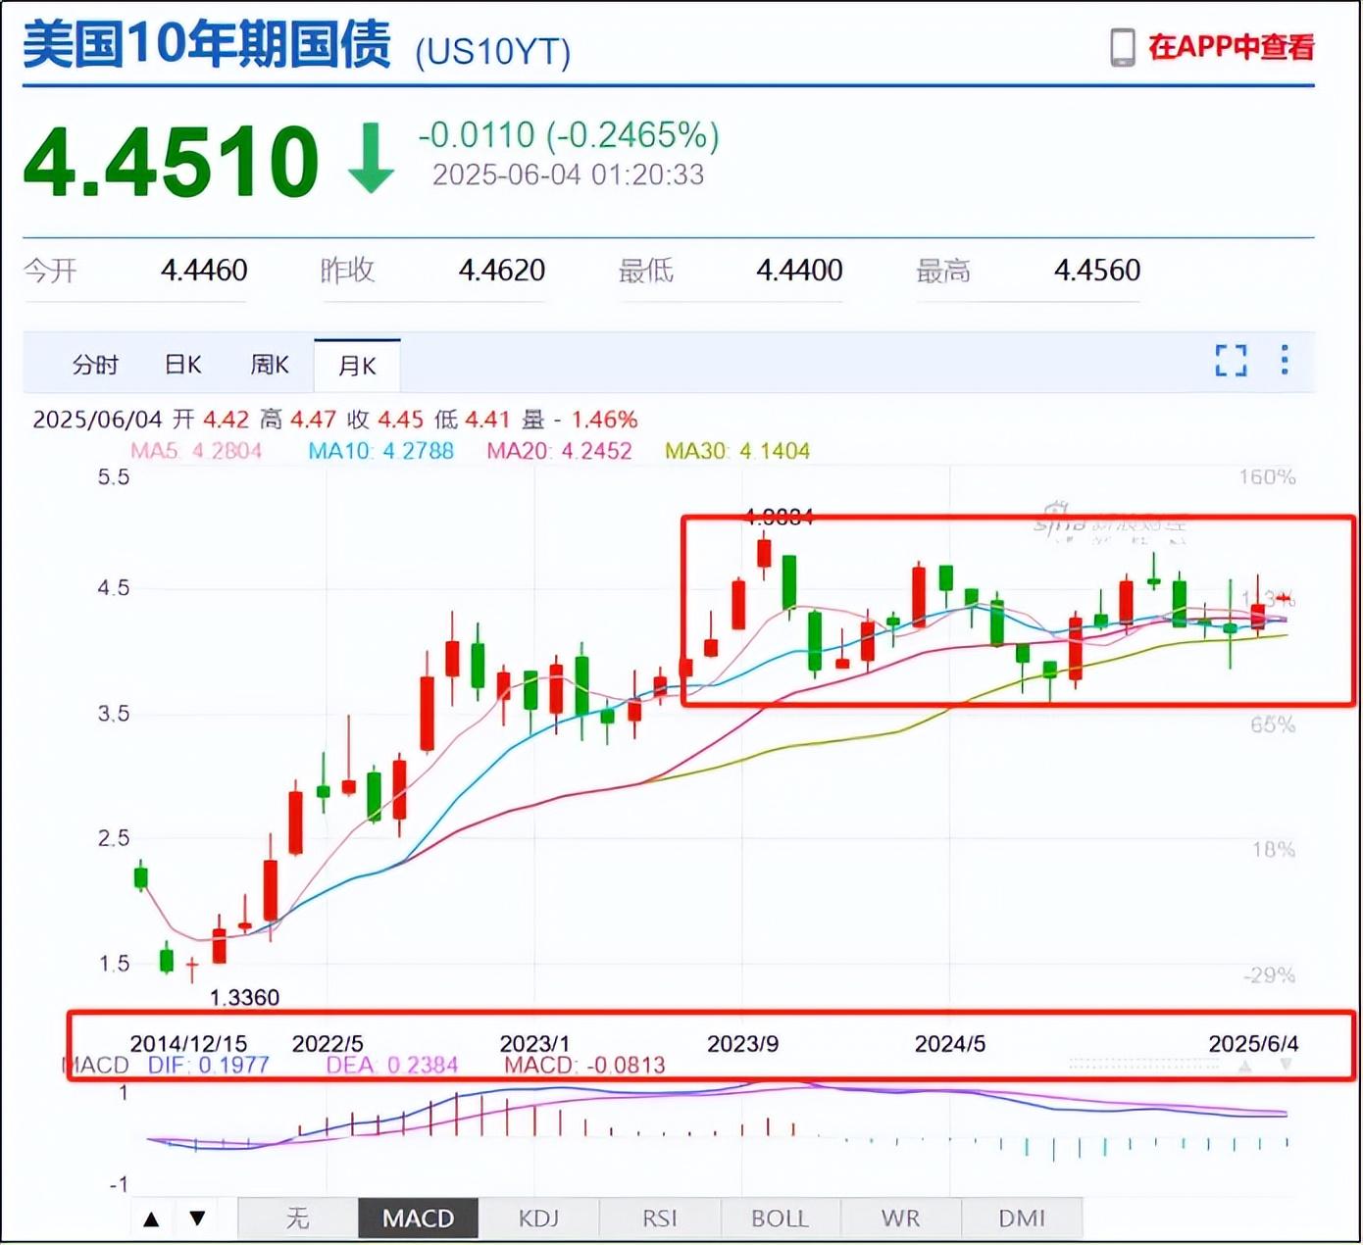Click the 65% right axis label
Viewport: 1363px width, 1245px height.
click(1273, 725)
